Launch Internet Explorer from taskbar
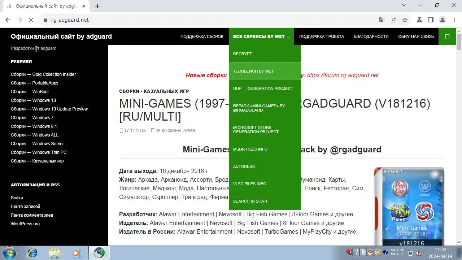The image size is (462, 260). point(32,253)
